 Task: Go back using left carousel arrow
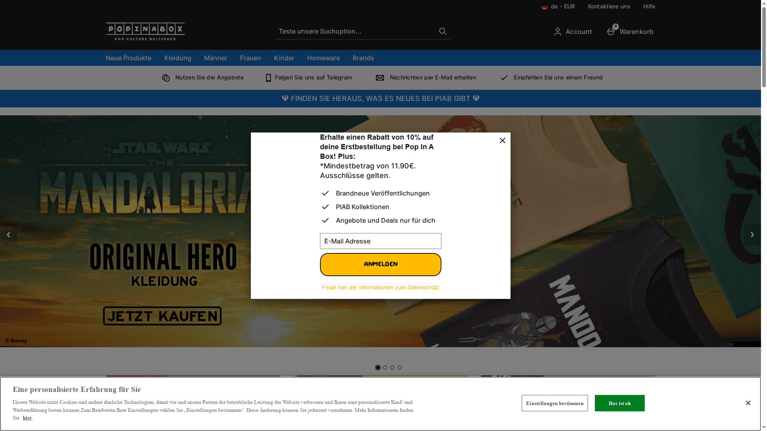point(8,234)
